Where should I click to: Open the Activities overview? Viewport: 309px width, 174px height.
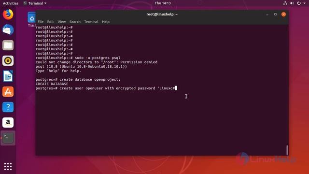11,3
